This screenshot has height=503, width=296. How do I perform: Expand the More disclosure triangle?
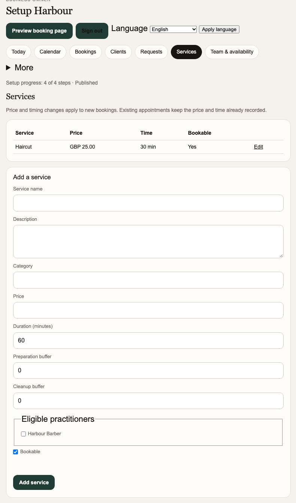click(x=8, y=68)
